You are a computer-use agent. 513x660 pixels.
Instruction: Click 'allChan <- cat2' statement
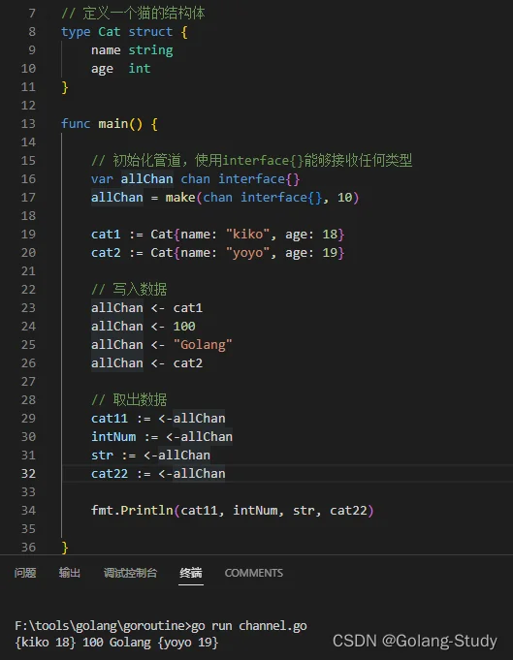click(147, 363)
